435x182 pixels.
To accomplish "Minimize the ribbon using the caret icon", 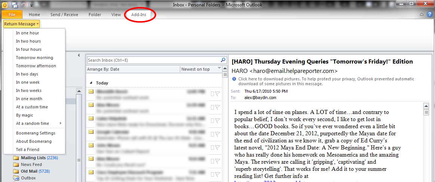I will tap(422, 15).
